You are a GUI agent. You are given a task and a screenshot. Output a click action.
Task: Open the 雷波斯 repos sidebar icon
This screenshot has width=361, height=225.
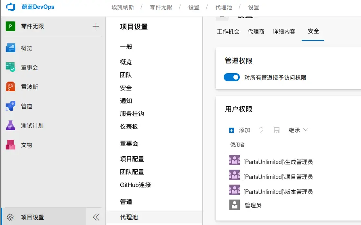coord(10,87)
